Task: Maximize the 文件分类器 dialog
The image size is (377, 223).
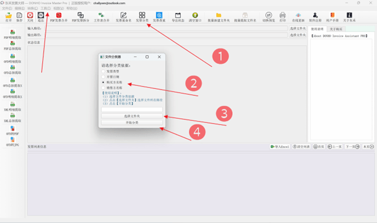Action: tap(147, 57)
